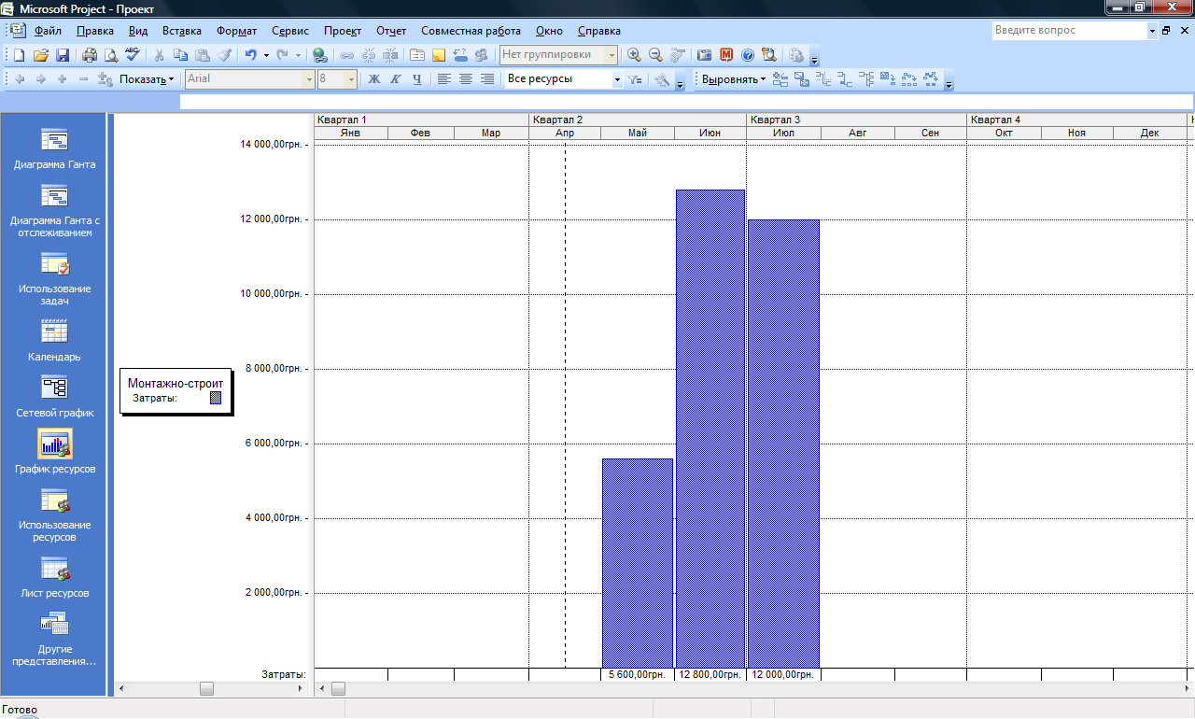Viewport: 1195px width, 719px height.
Task: Click the Link Tasks chain icon
Action: point(347,55)
